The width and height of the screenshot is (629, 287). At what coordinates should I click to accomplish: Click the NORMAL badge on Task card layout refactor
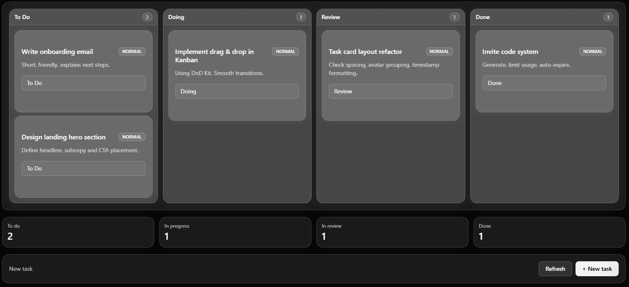pos(439,51)
